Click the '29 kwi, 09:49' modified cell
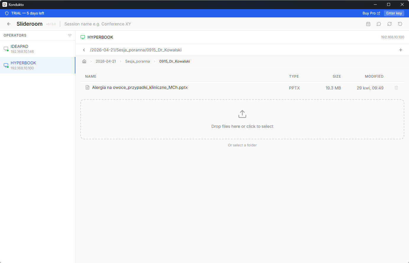 pyautogui.click(x=370, y=88)
